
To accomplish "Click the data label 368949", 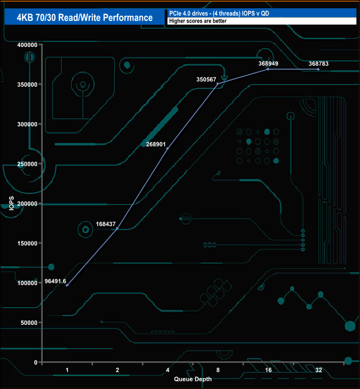I will click(x=268, y=64).
